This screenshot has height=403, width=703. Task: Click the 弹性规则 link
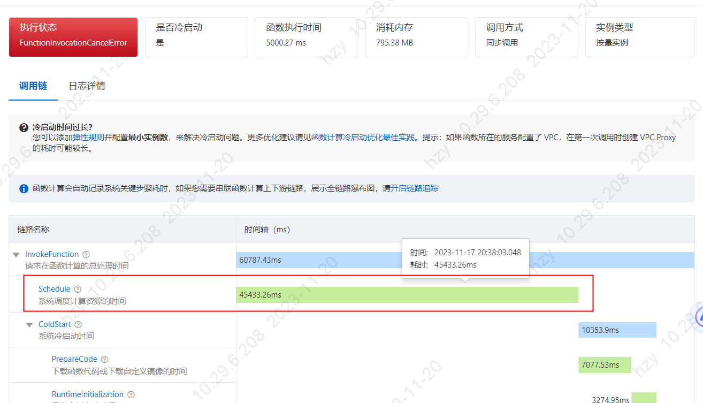click(x=88, y=137)
